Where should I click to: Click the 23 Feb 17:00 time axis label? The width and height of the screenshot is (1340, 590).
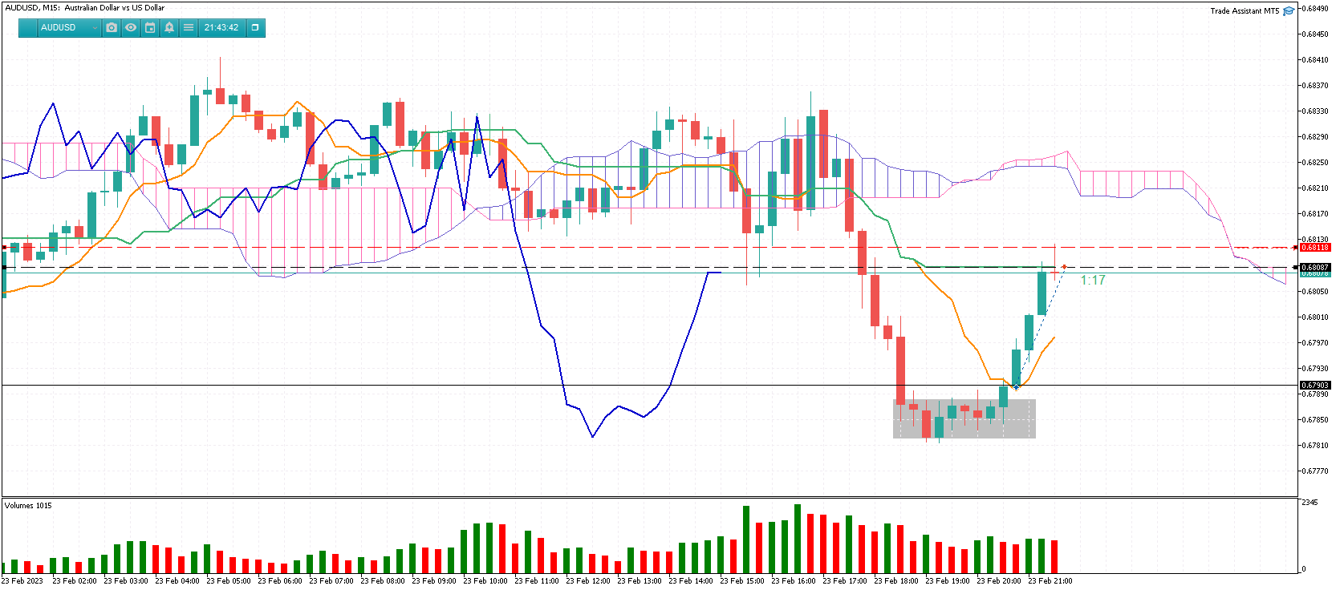[845, 581]
